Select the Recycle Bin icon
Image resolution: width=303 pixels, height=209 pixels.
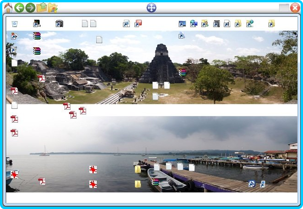(14, 24)
